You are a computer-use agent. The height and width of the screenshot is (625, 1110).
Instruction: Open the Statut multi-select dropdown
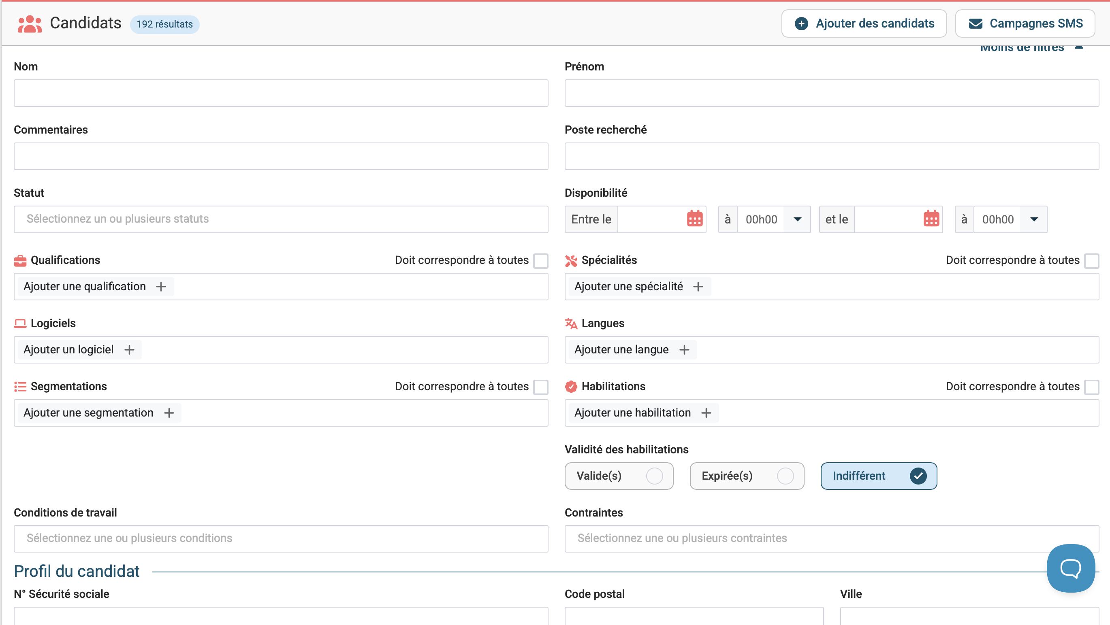pos(280,219)
